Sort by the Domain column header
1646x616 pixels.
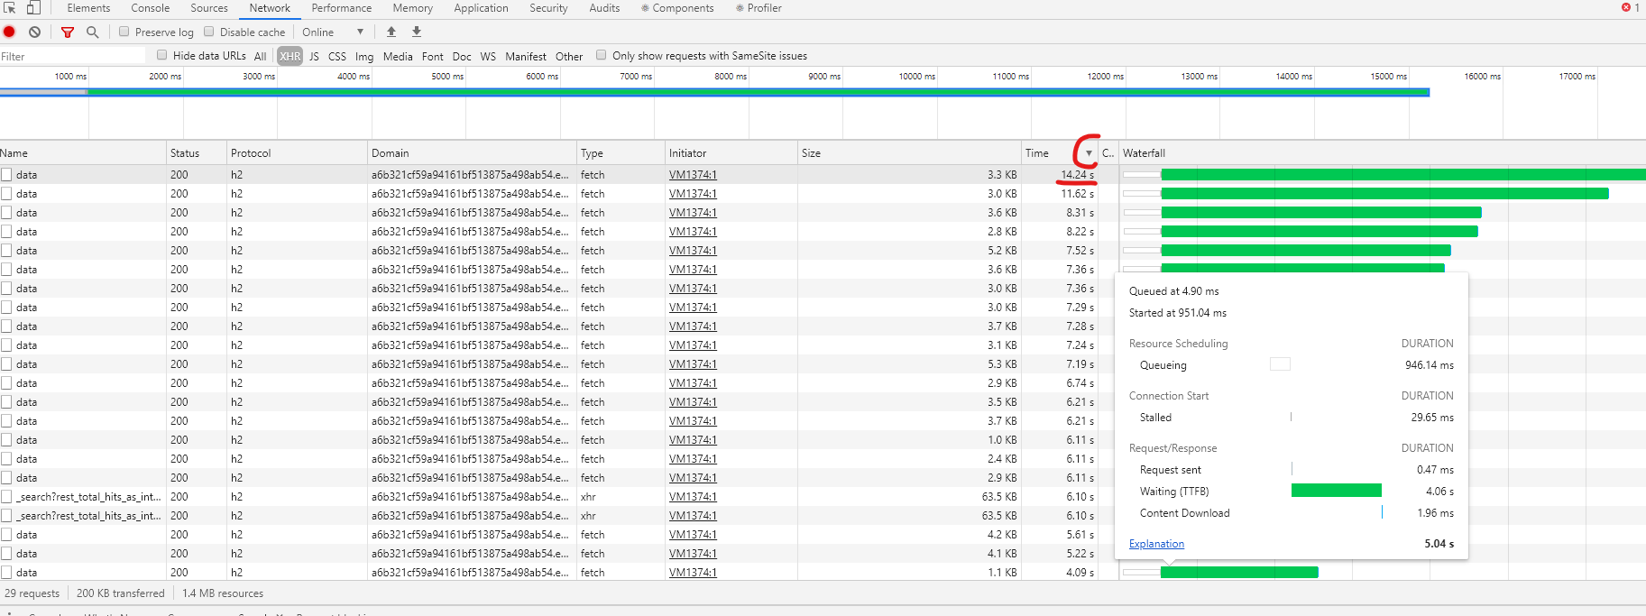pos(472,153)
